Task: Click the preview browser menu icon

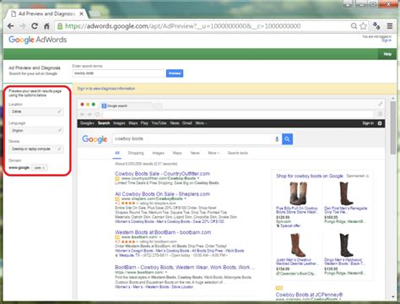Action: pyautogui.click(x=380, y=114)
